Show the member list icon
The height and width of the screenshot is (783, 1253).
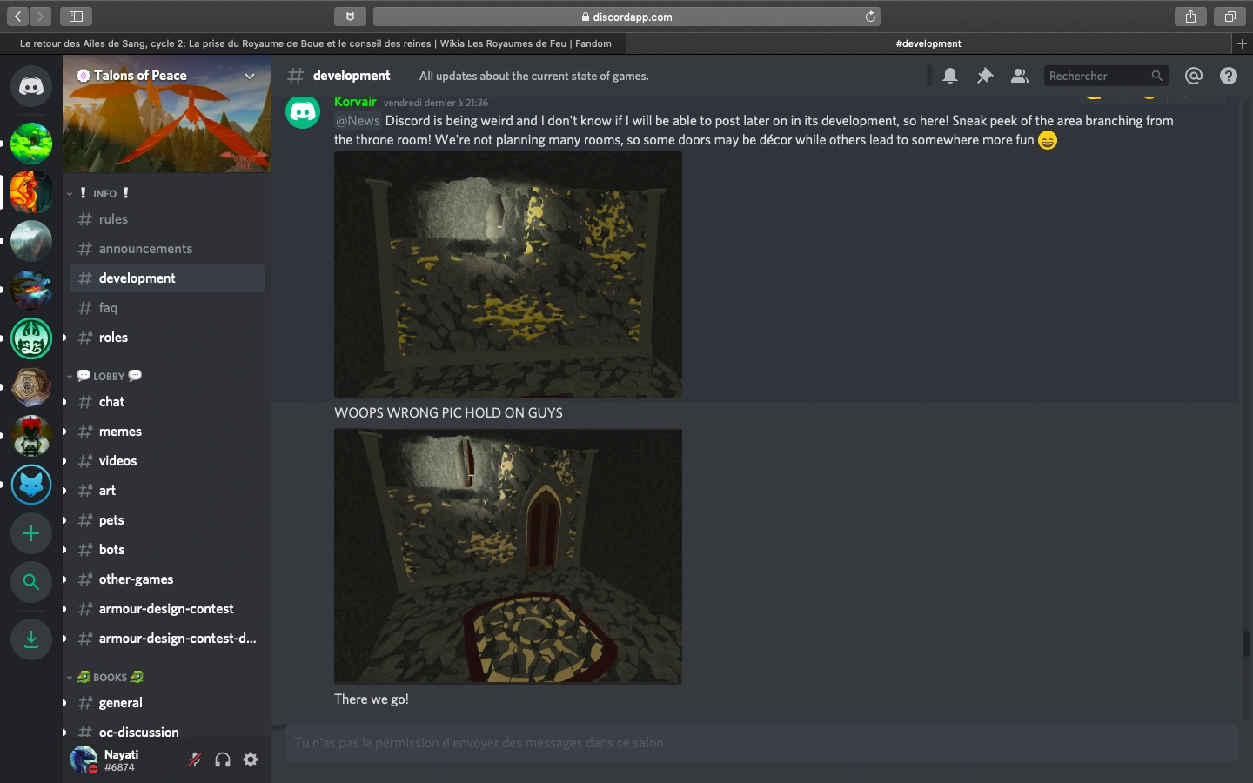pyautogui.click(x=1019, y=76)
